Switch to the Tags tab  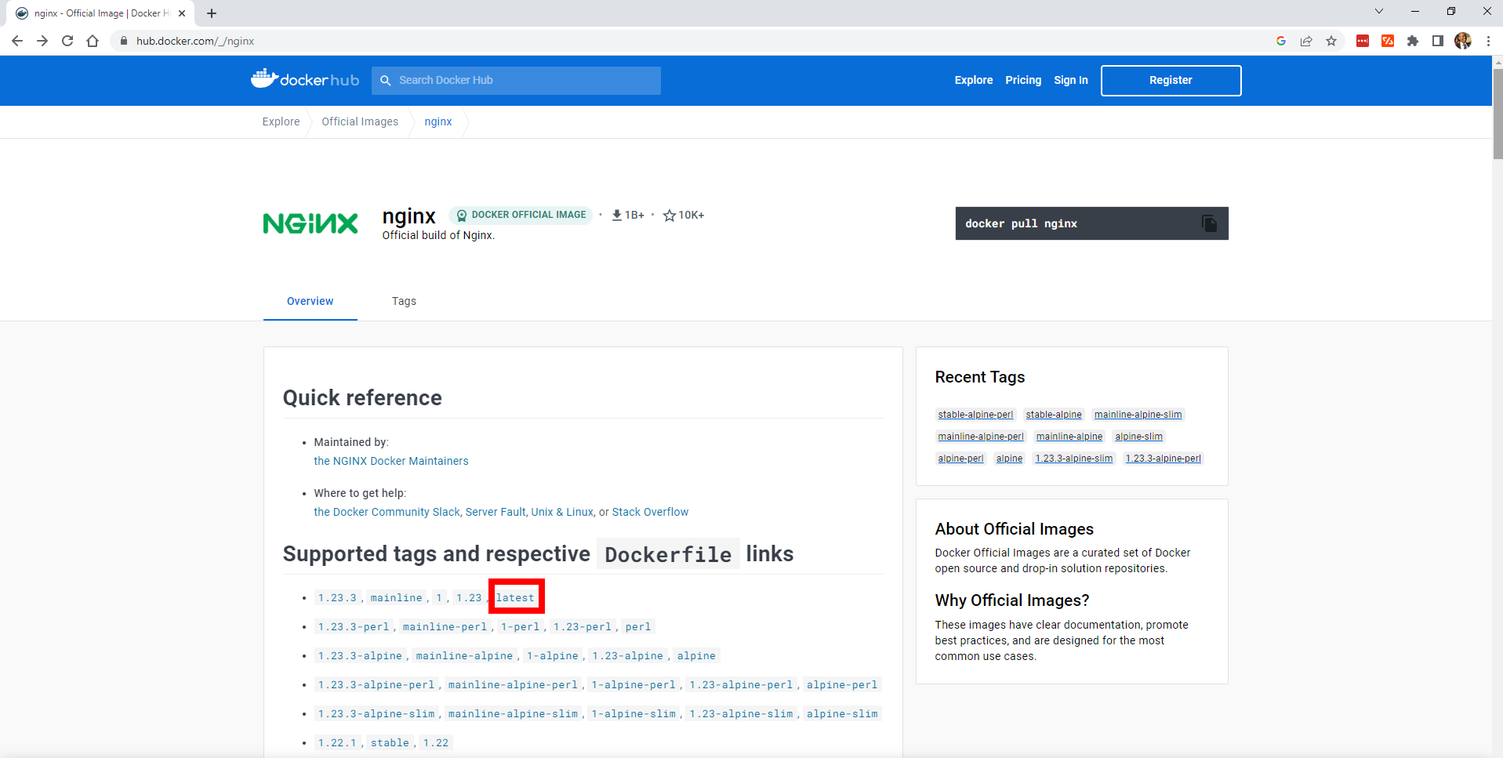click(404, 301)
